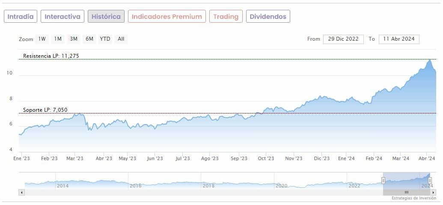This screenshot has width=443, height=205.
Task: Open the Intradía chart tab
Action: pos(21,17)
